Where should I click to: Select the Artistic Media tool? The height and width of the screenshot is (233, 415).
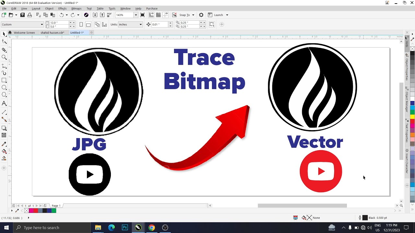coord(4,73)
